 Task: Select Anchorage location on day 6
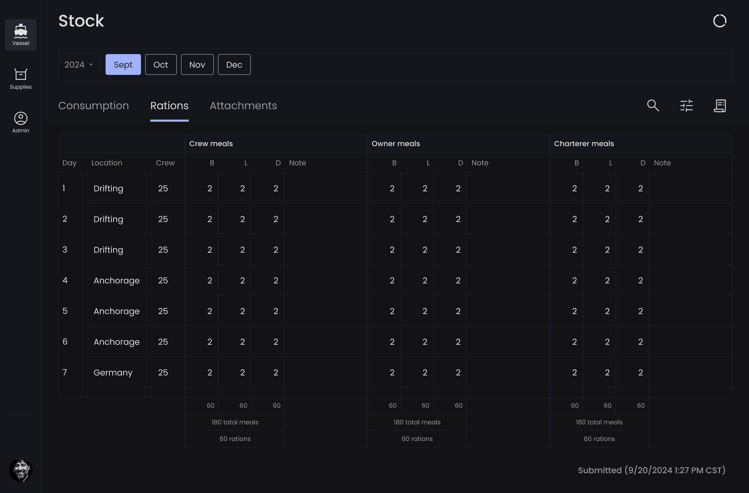pos(120,342)
